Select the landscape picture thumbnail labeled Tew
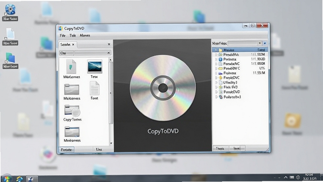Screen dimensions: 323x182 pyautogui.click(x=94, y=66)
